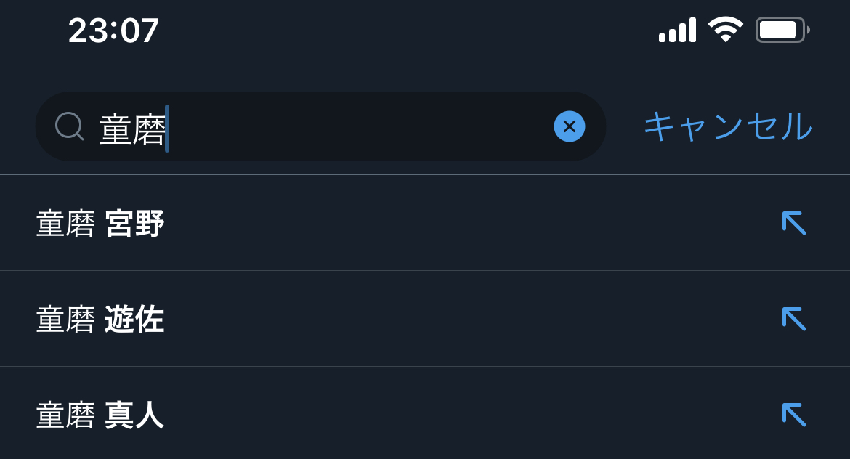Tap the battery indicator icon
The width and height of the screenshot is (850, 459).
782,30
